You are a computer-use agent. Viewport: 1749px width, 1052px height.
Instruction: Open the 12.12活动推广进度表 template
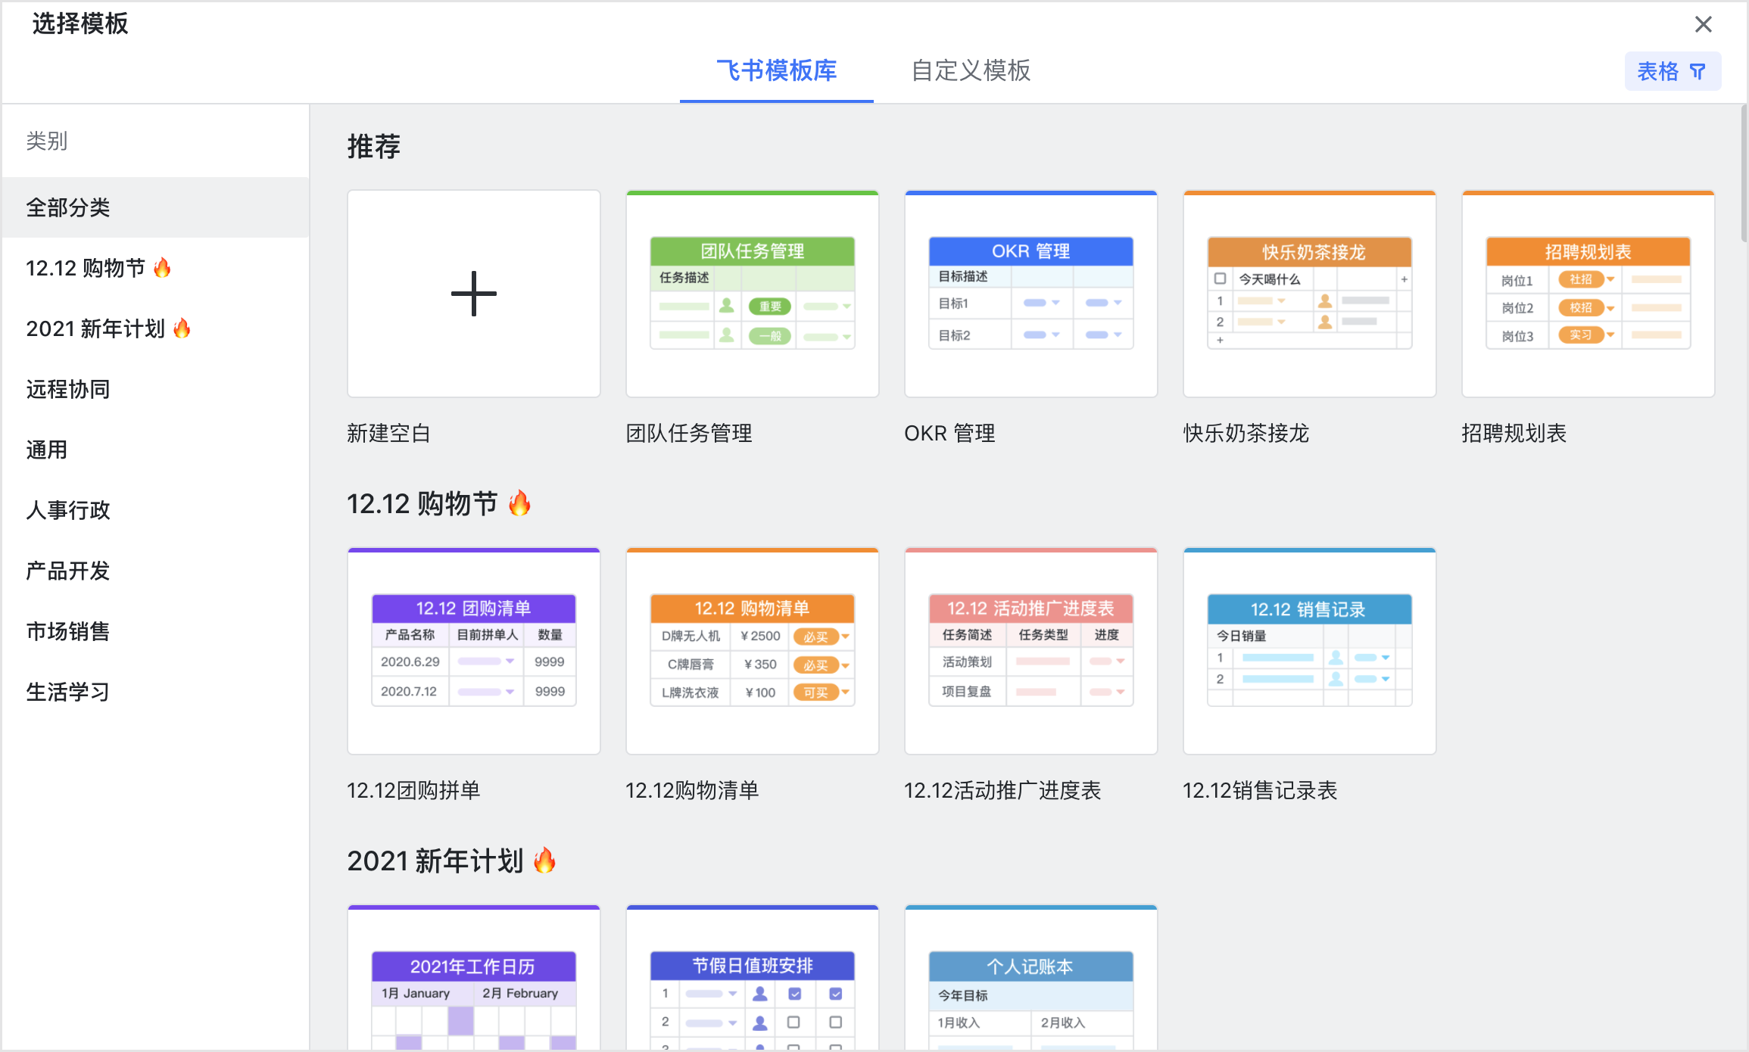point(1030,651)
